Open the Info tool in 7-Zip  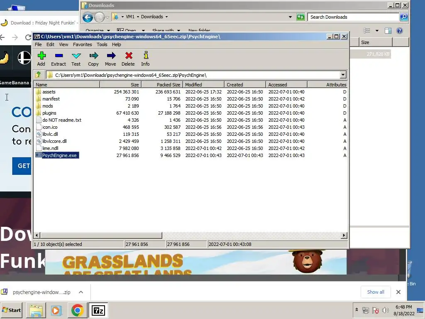point(146,59)
